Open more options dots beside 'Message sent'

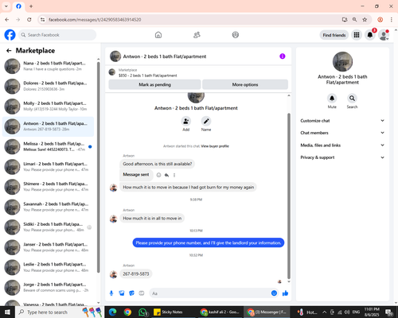click(174, 175)
